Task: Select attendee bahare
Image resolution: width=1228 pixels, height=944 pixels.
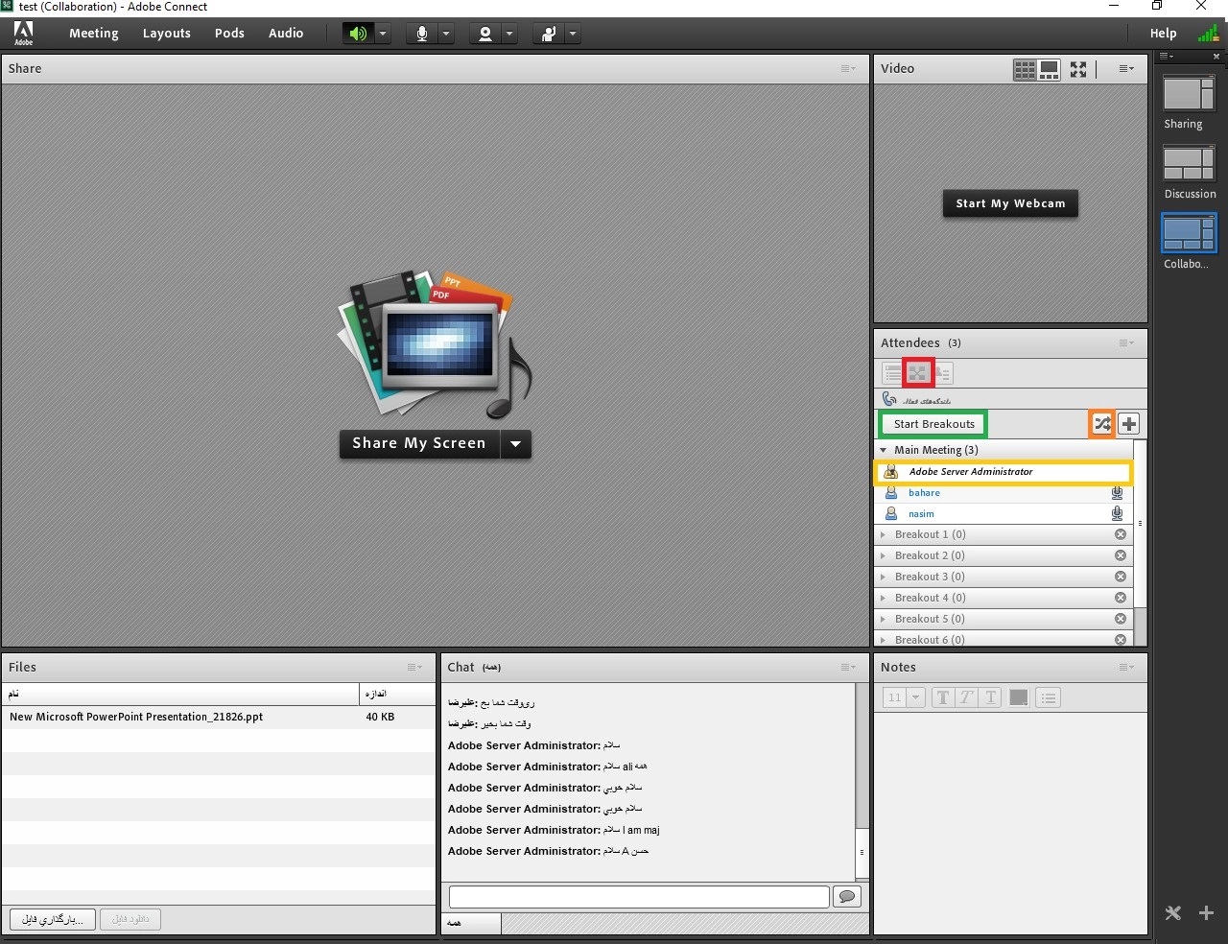Action: (x=1004, y=493)
